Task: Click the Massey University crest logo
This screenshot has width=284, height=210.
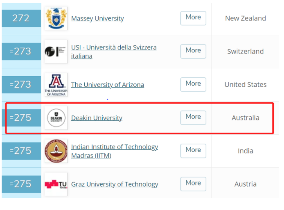Action: click(x=56, y=18)
